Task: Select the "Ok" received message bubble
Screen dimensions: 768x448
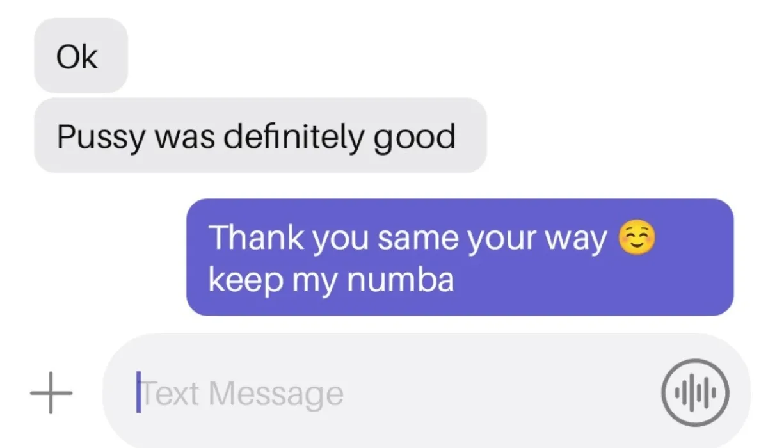Action: pos(81,56)
